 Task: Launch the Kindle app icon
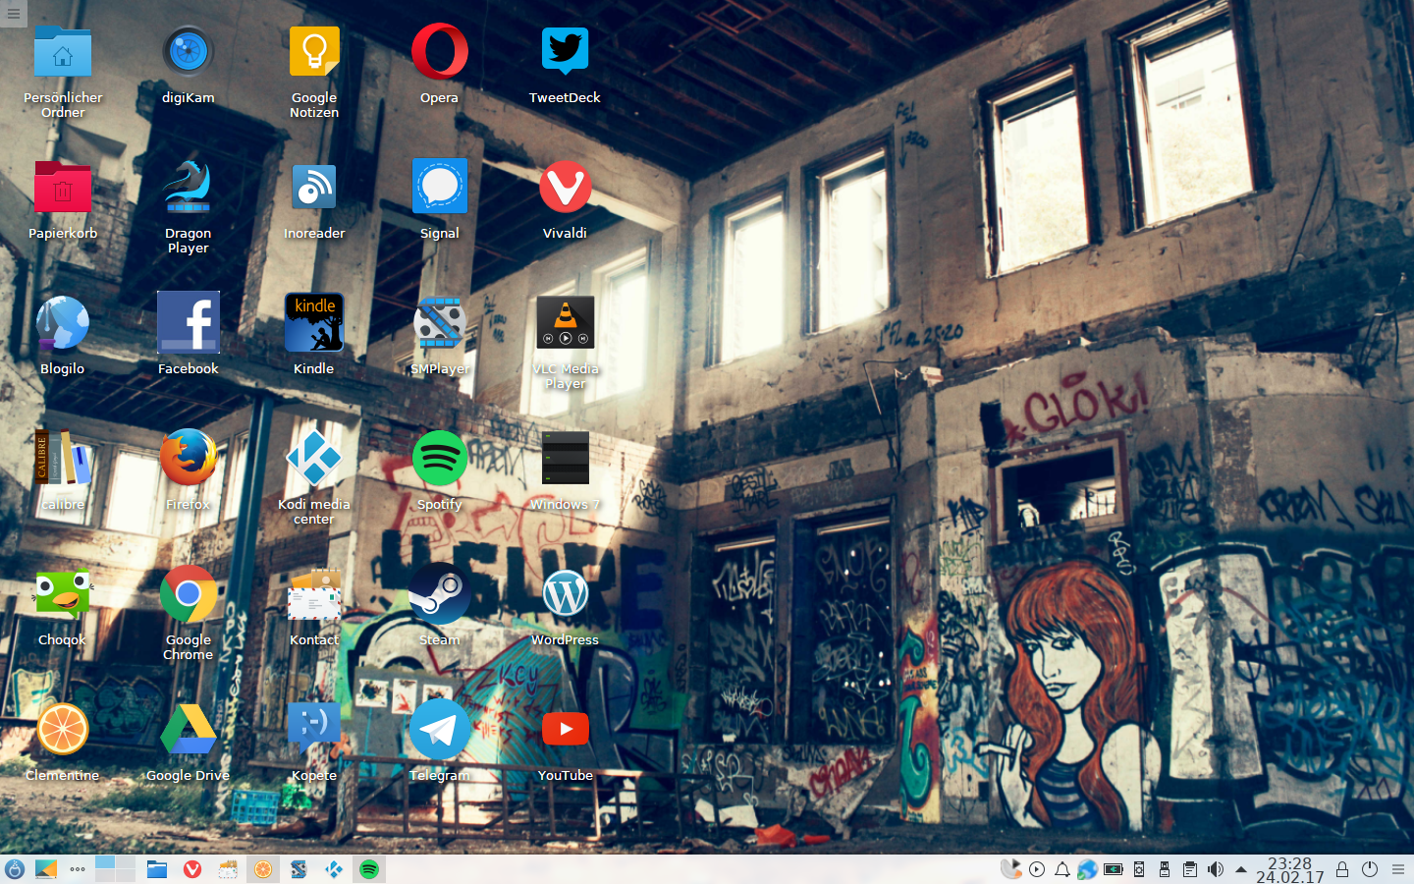[x=314, y=323]
